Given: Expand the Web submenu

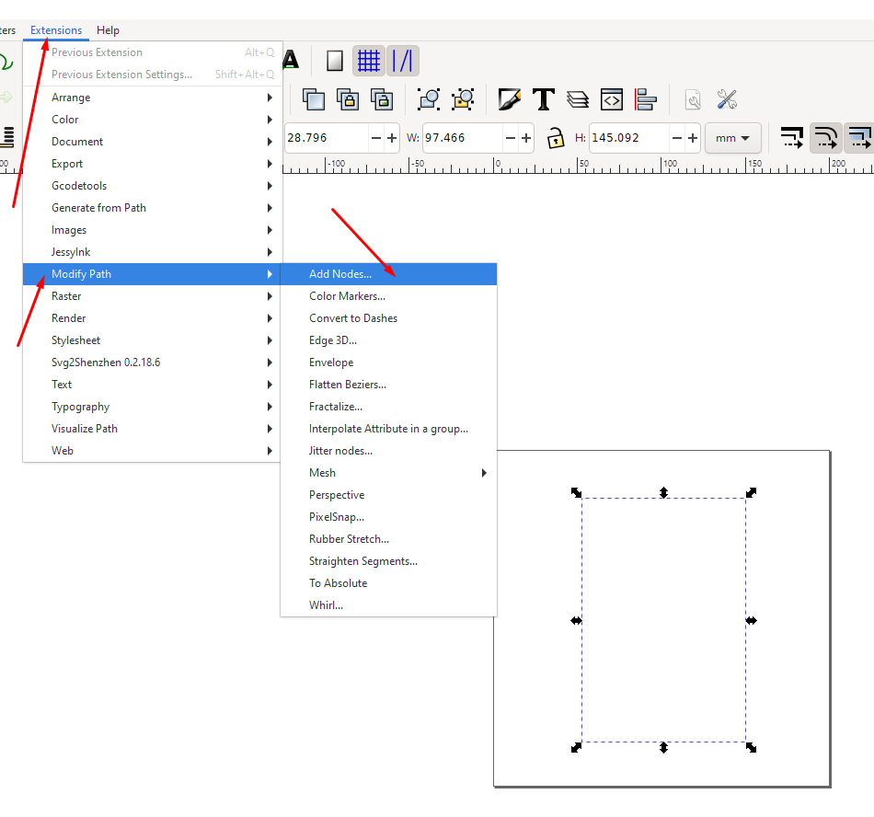Looking at the screenshot, I should (x=152, y=451).
